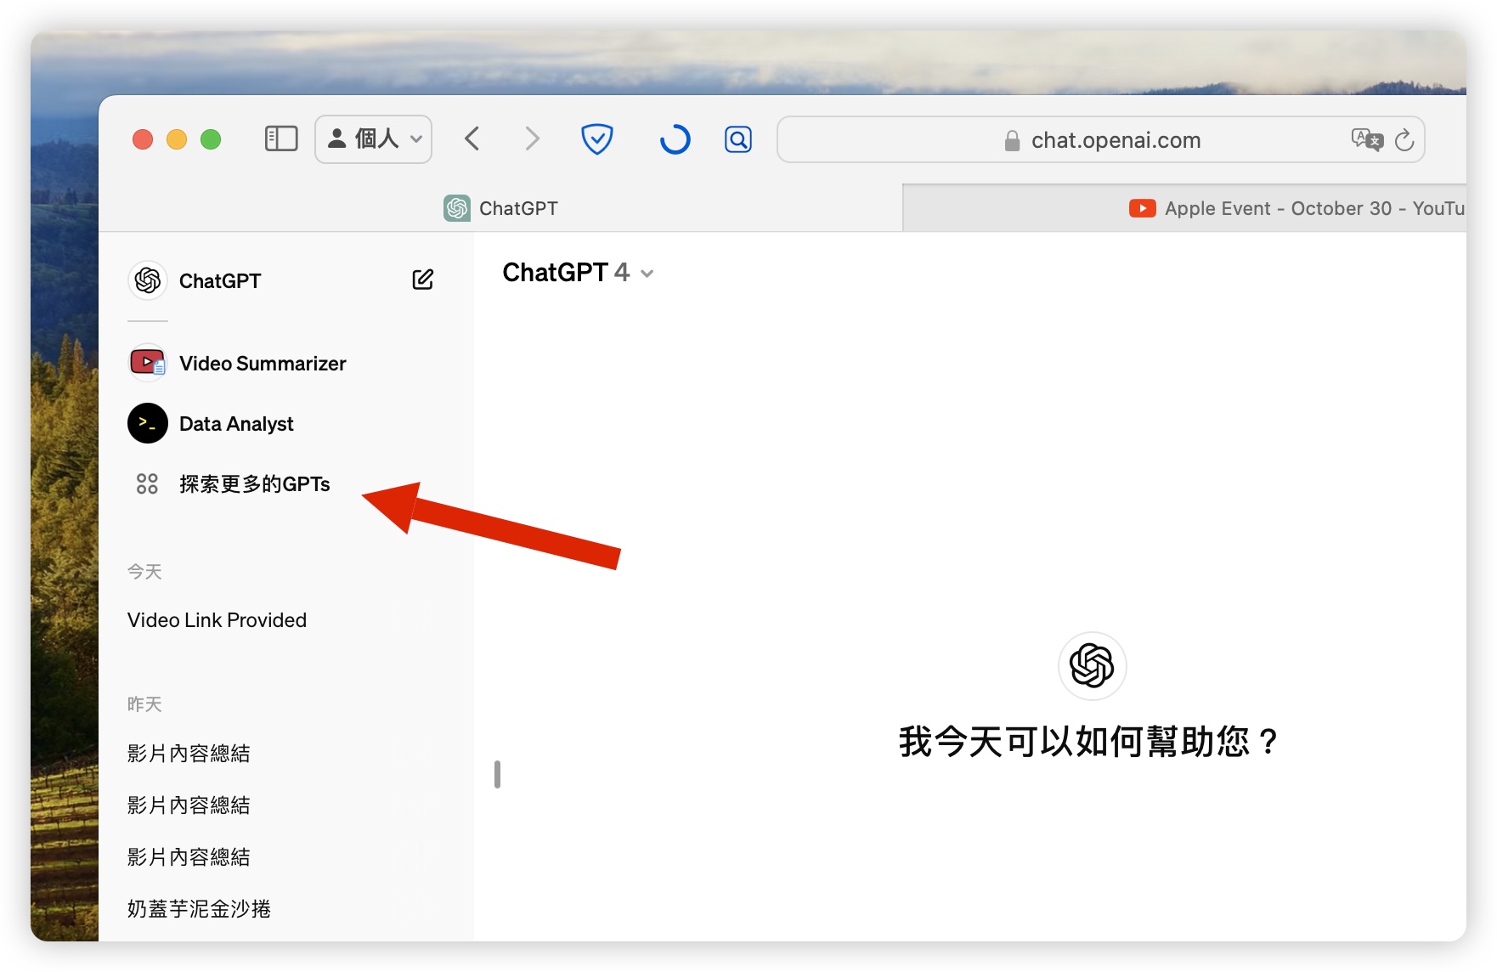Expand the ChatGPT 4 model selector
This screenshot has width=1497, height=972.
click(578, 273)
